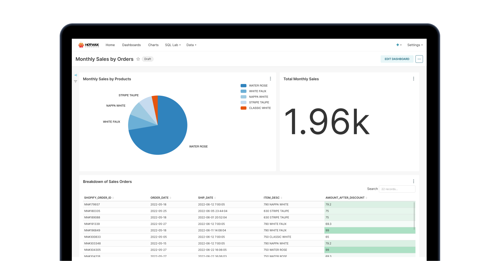Expand the SQL Lab dropdown menu
Screen dimensions: 498x261
[x=173, y=45]
